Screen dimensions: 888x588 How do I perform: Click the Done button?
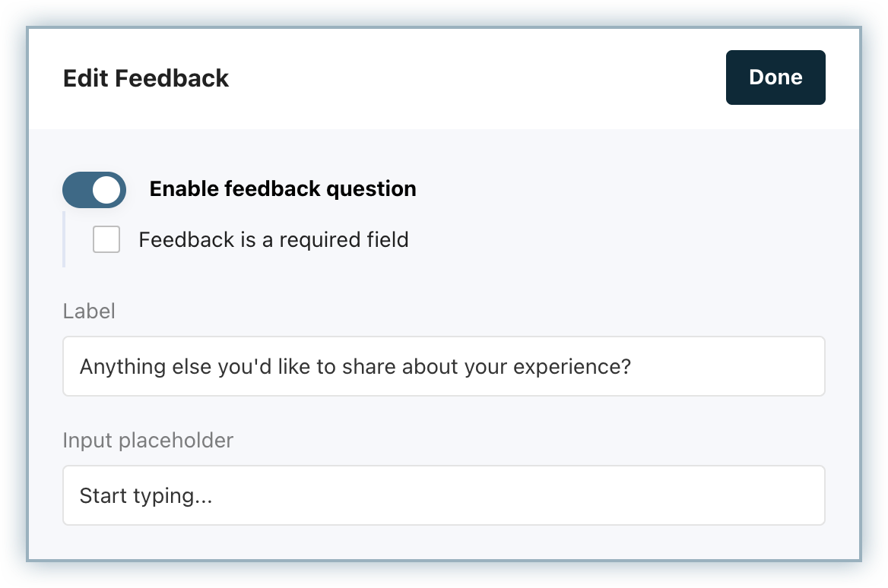(x=775, y=77)
